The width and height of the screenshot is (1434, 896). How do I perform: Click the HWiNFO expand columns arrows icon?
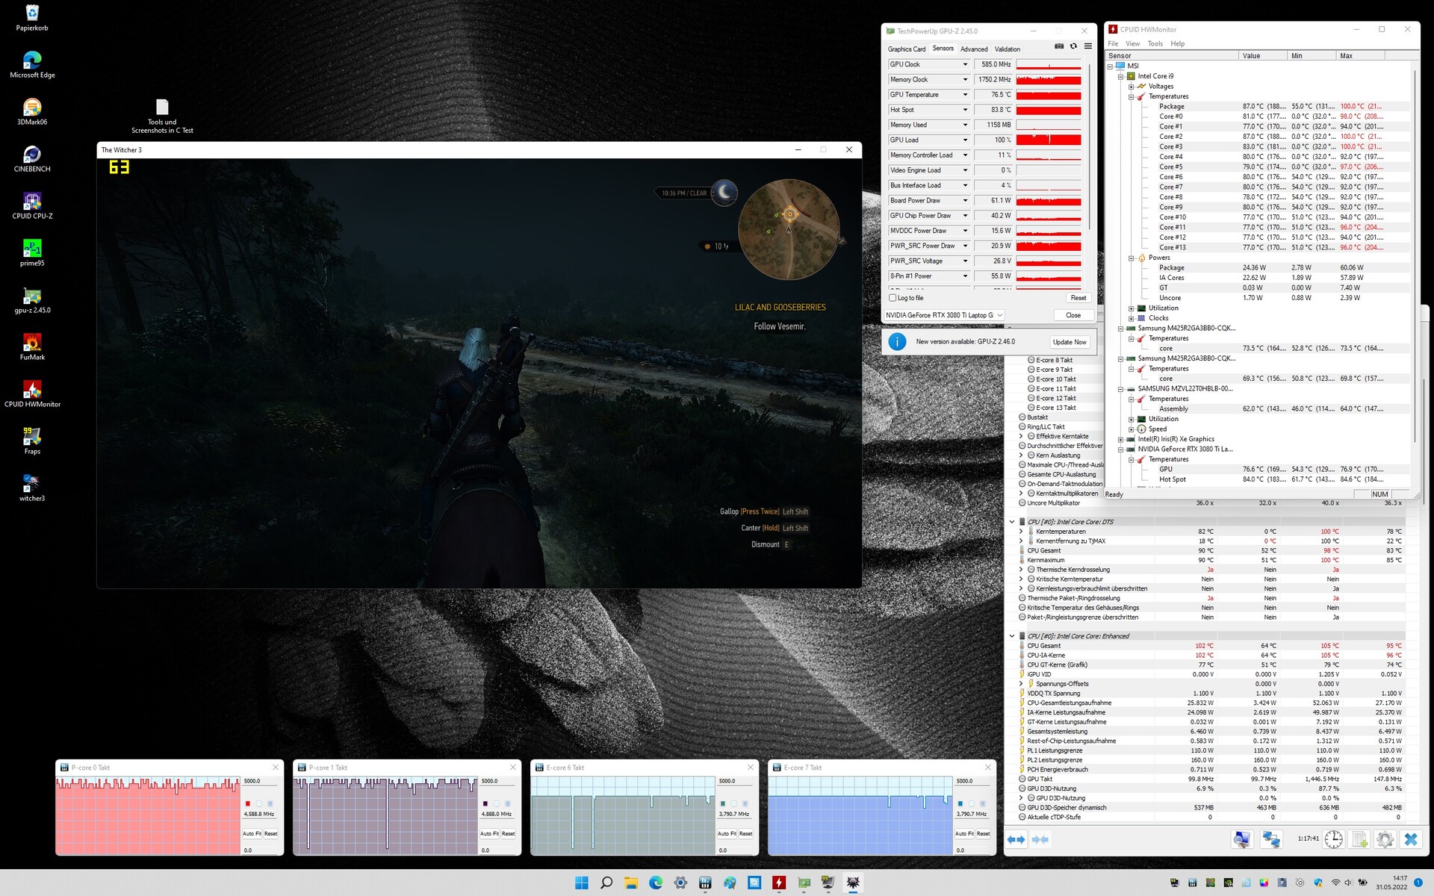(x=1016, y=839)
